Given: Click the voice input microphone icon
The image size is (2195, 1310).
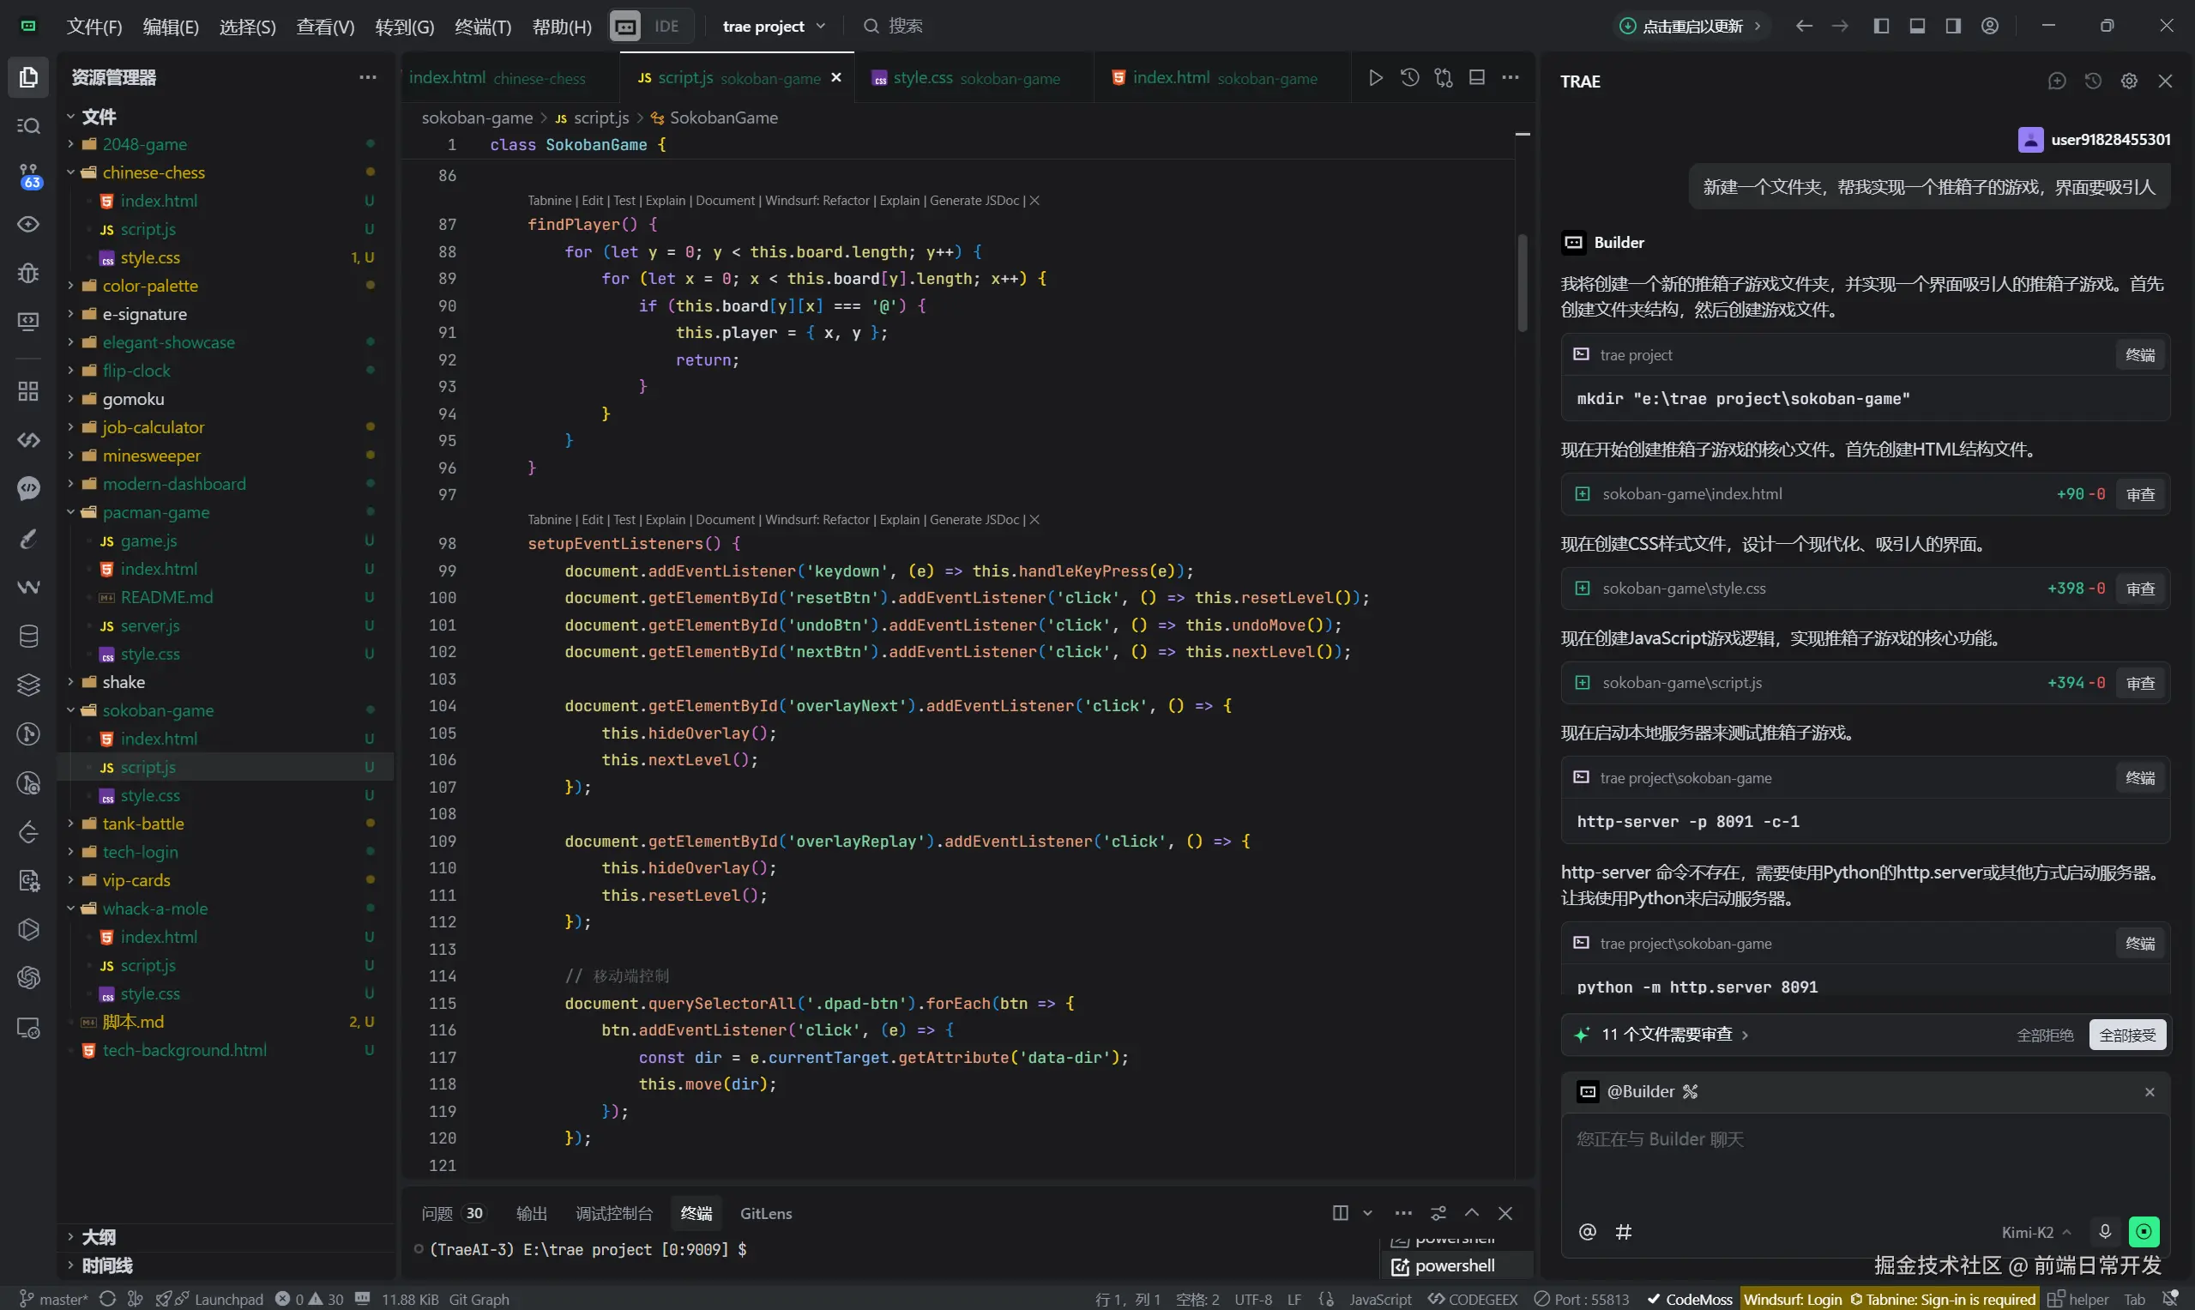Looking at the screenshot, I should pyautogui.click(x=2104, y=1231).
